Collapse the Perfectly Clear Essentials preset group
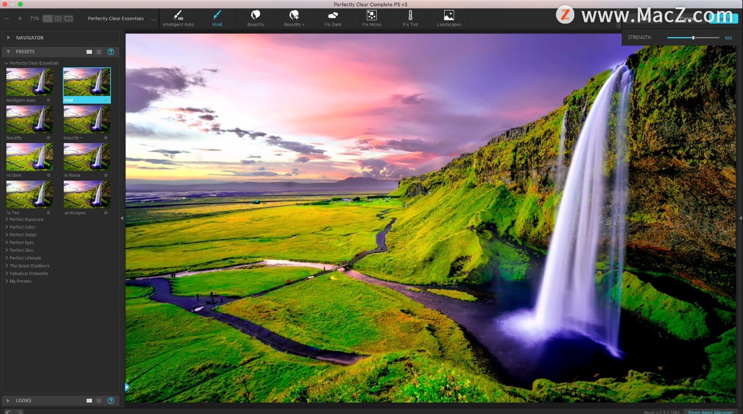743x414 pixels. point(6,63)
